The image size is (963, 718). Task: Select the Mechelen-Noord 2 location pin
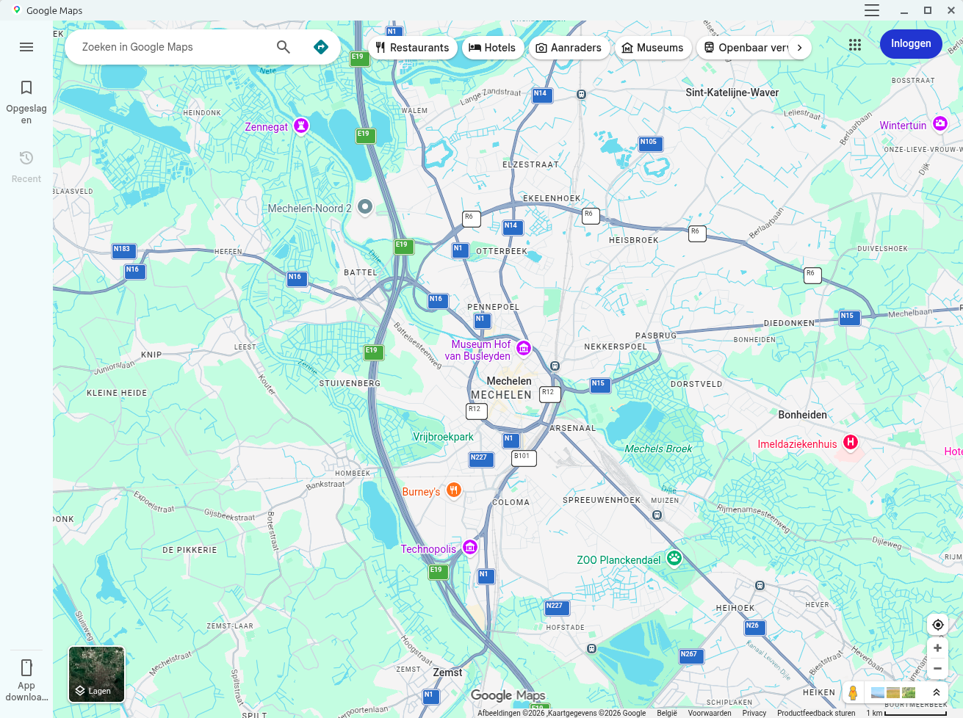365,207
